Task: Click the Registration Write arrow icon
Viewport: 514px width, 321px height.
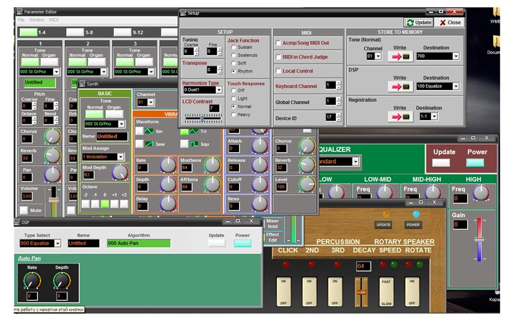Action: pos(402,116)
